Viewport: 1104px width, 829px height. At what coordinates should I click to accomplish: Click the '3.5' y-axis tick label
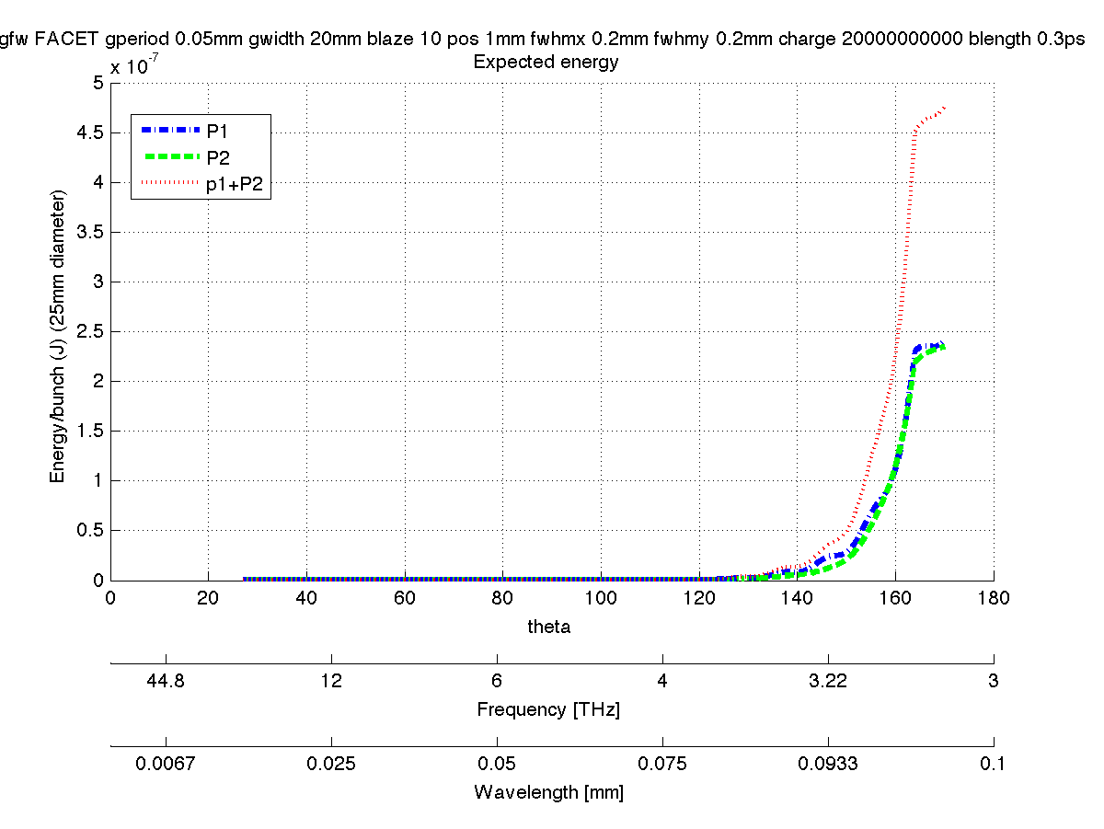click(x=90, y=232)
